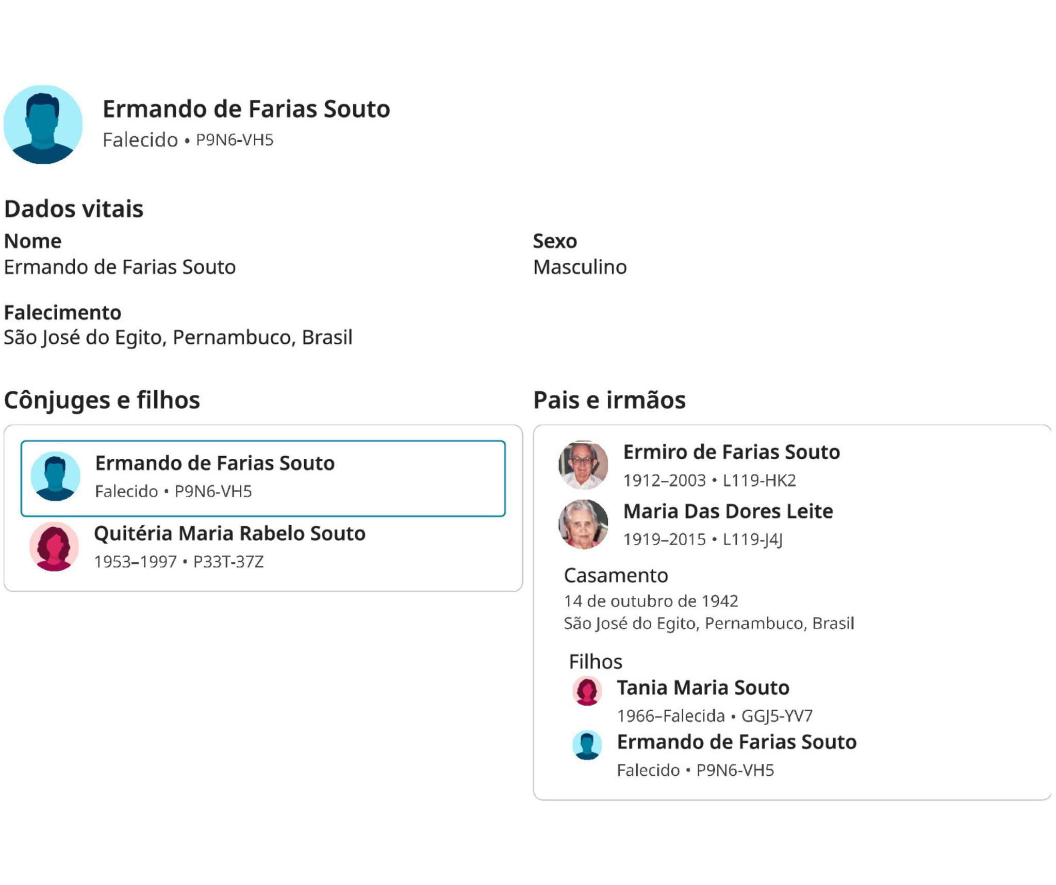Click ID P33T-37Z under Quitéria
Screen dimensions: 1056x885
pyautogui.click(x=228, y=561)
